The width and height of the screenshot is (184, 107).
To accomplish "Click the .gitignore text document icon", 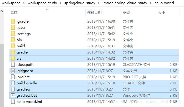I will pos(13,71).
